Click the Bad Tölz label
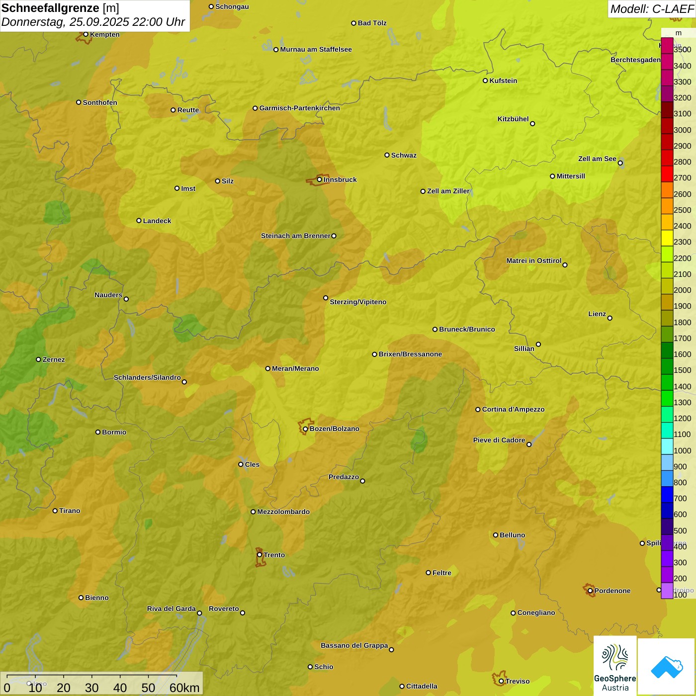 click(372, 23)
